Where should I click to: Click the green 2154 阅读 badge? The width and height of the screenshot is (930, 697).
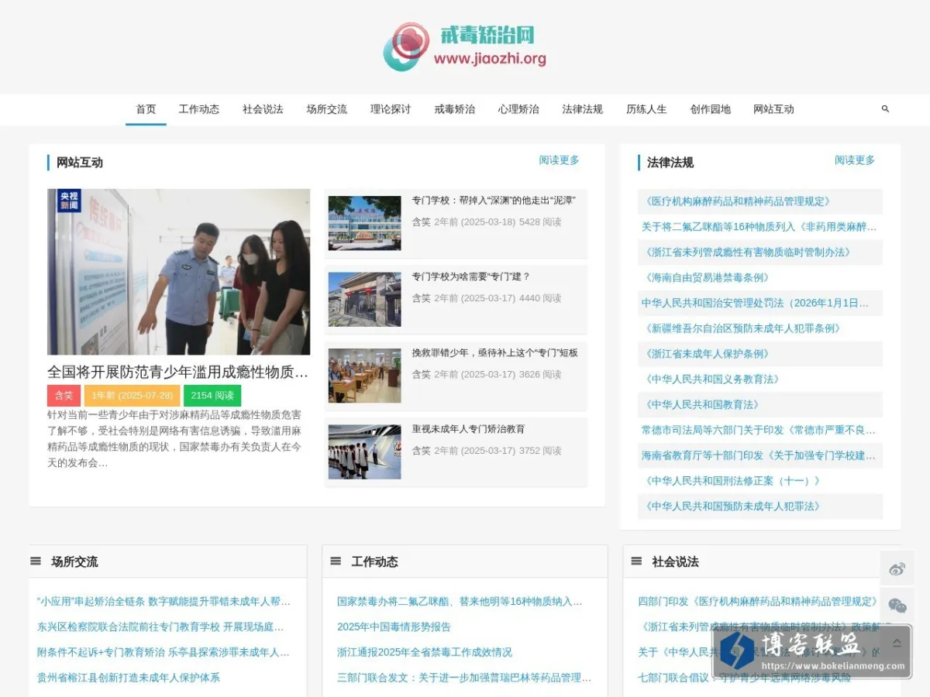pyautogui.click(x=212, y=396)
